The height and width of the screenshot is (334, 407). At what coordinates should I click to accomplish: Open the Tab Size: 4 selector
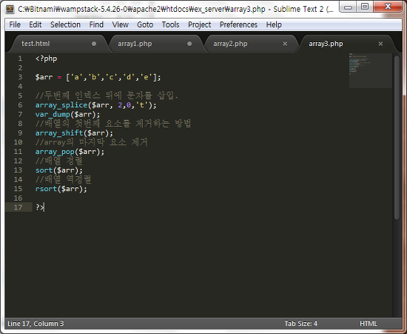click(301, 324)
